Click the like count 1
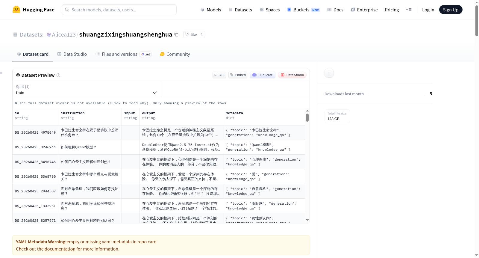Viewport: 479px width, 258px height. (202, 34)
